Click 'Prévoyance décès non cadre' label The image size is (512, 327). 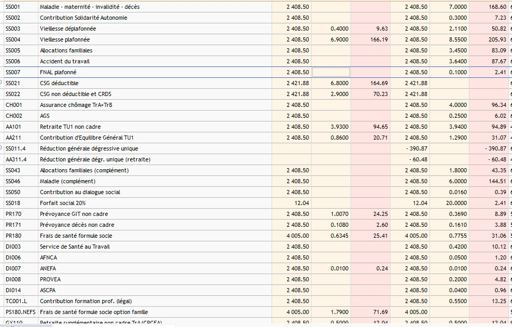pyautogui.click(x=77, y=225)
